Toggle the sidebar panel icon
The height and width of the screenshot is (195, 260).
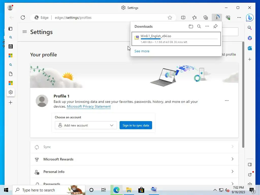point(250,165)
